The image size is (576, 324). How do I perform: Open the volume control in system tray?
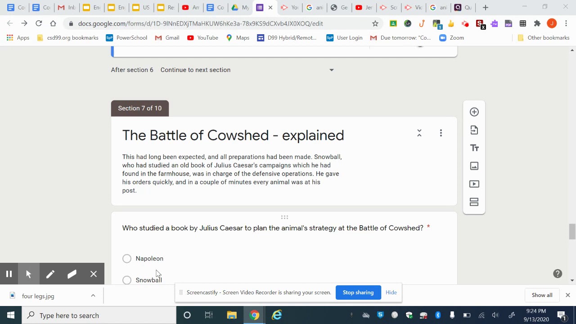click(x=495, y=315)
